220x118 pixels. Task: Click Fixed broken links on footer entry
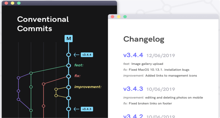tap(150, 103)
